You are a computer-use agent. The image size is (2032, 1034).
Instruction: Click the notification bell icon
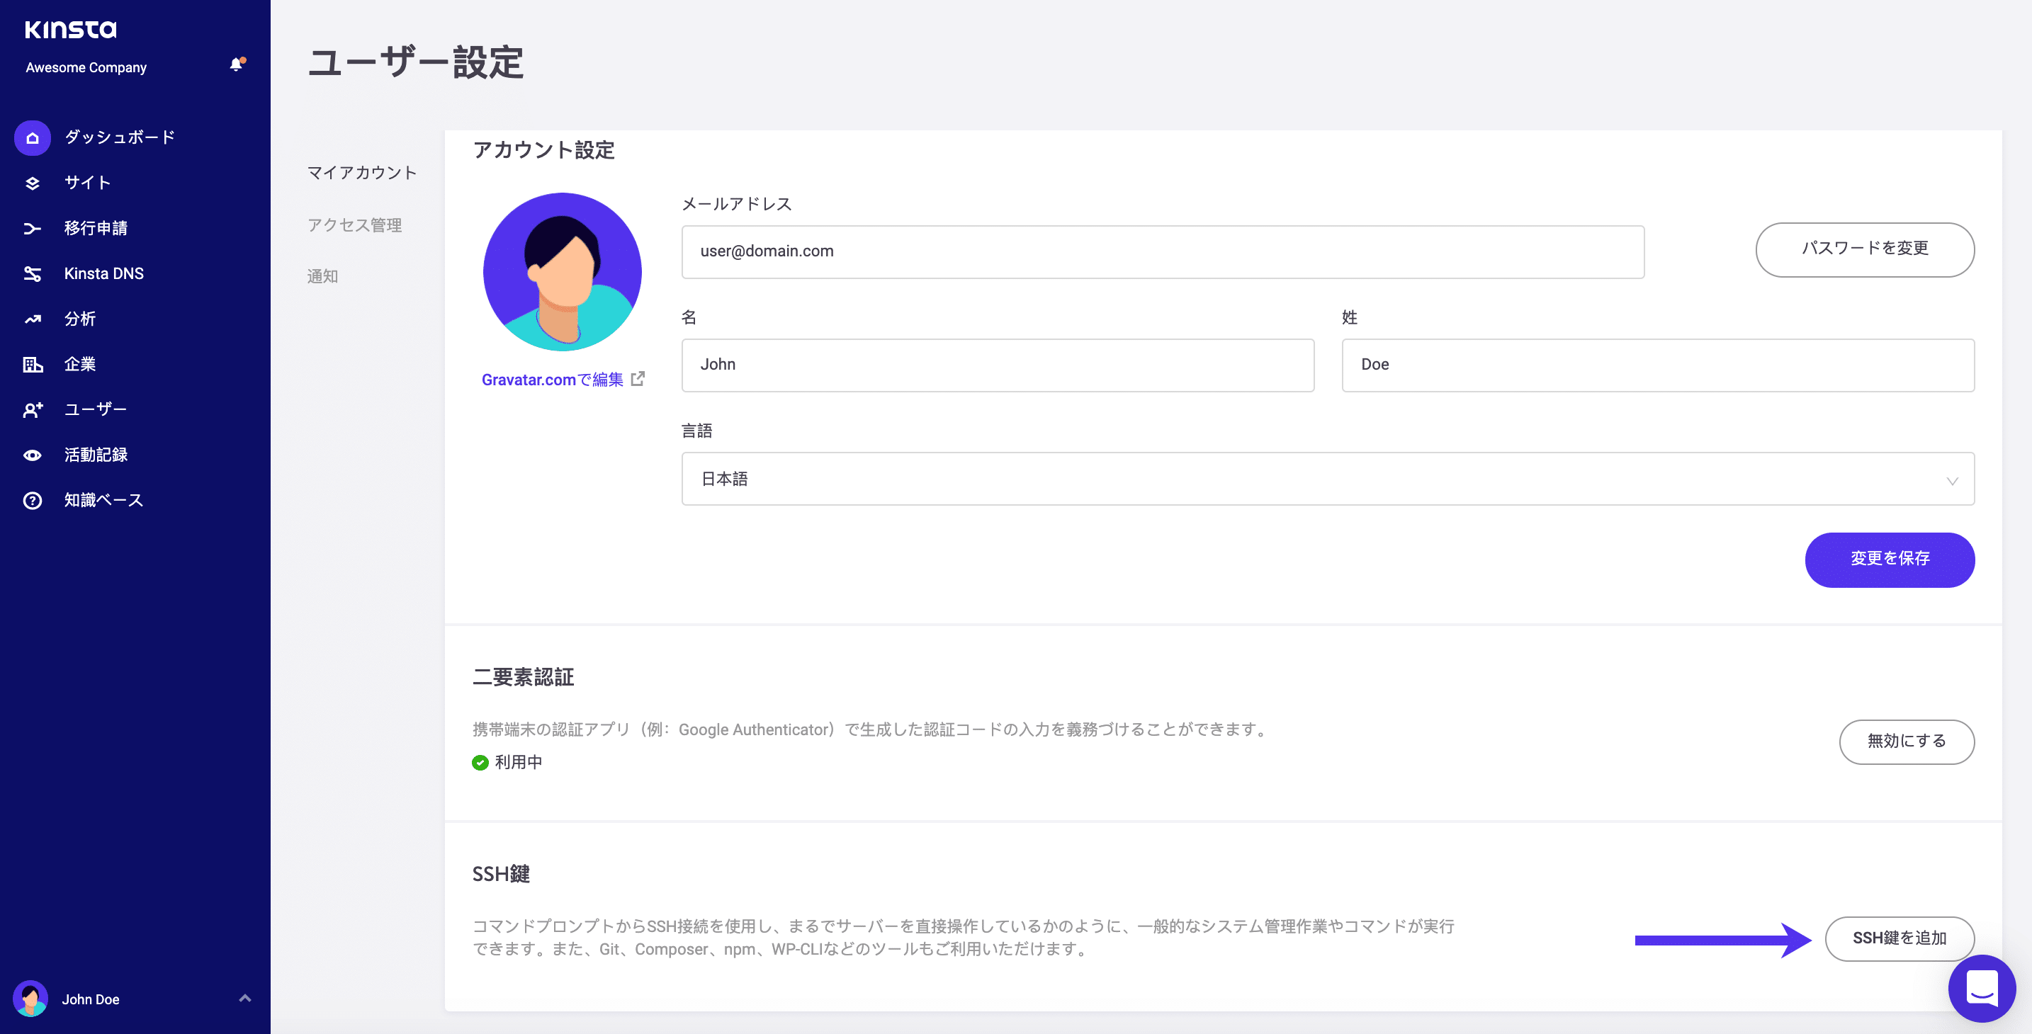point(236,64)
